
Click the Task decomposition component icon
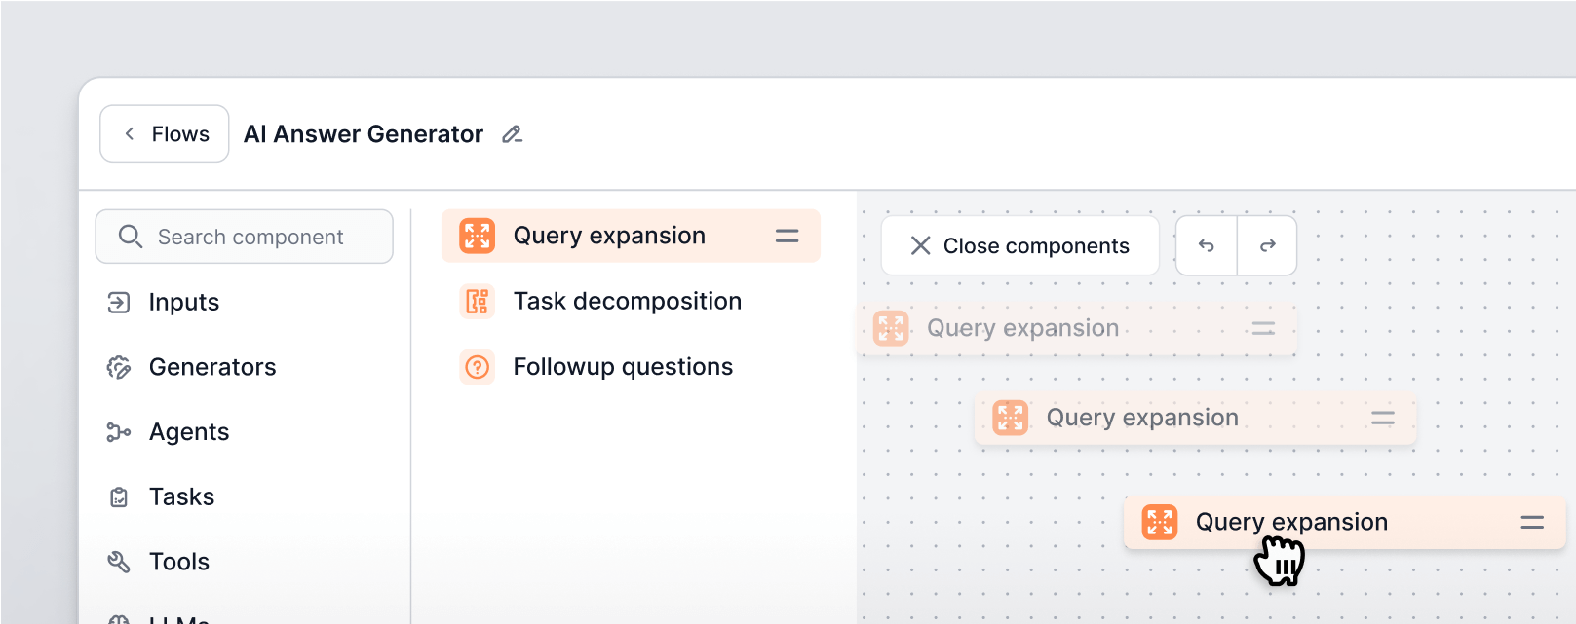(477, 301)
